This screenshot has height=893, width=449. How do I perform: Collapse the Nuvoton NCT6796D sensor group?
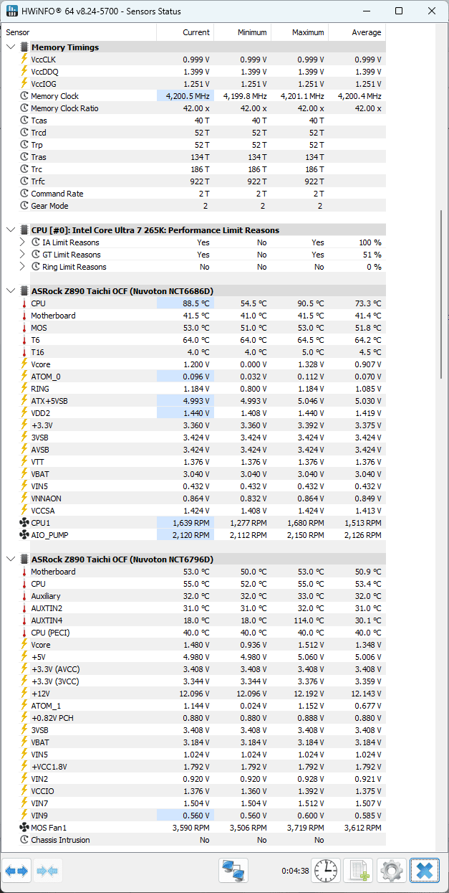pos(10,559)
